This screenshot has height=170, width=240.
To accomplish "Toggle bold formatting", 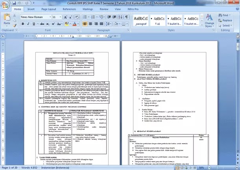I will [23, 24].
